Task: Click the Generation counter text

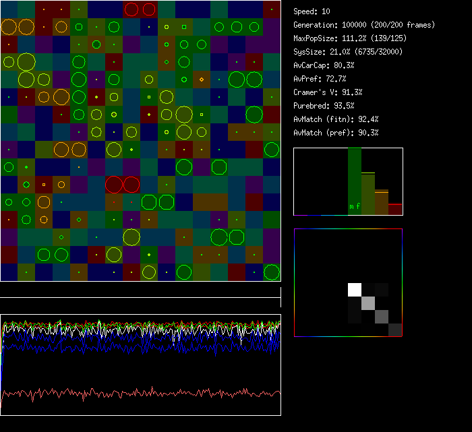Action: [x=364, y=25]
